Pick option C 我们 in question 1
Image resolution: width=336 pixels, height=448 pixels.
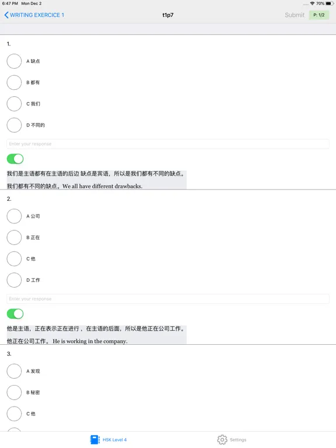tap(14, 104)
